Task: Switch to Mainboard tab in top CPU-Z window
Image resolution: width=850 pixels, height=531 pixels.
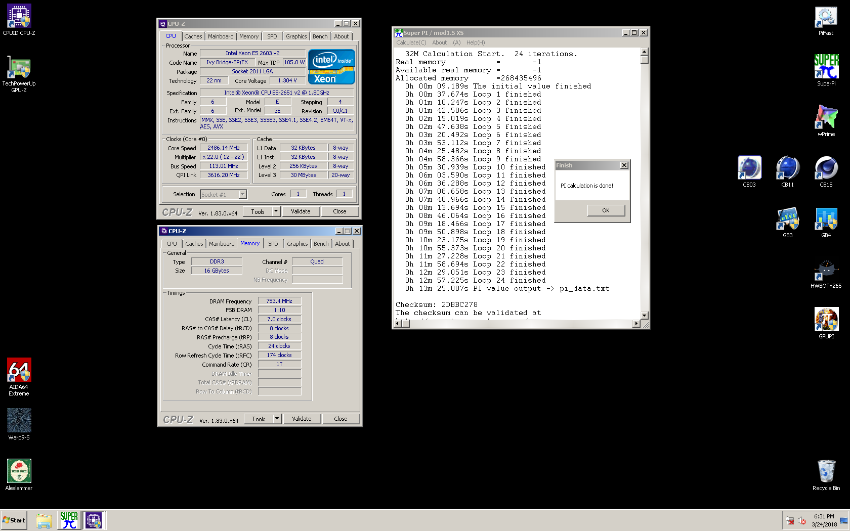Action: click(221, 36)
